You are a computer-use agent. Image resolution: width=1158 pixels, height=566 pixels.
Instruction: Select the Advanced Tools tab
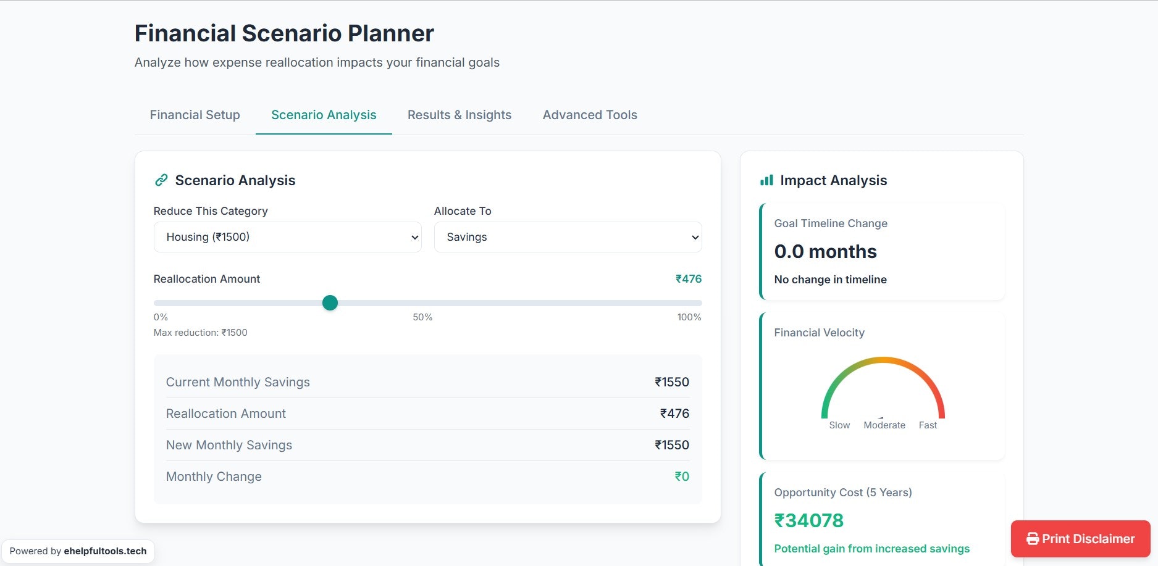click(x=590, y=115)
